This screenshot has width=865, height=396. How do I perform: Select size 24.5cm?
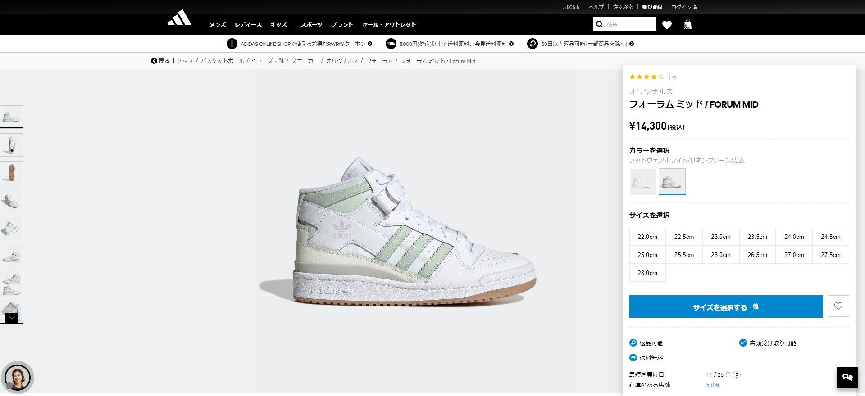pos(831,237)
